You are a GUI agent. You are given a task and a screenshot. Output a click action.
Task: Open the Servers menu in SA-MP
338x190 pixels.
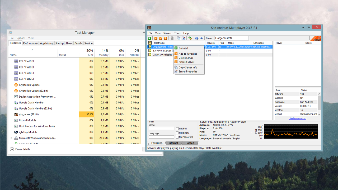coord(167,33)
